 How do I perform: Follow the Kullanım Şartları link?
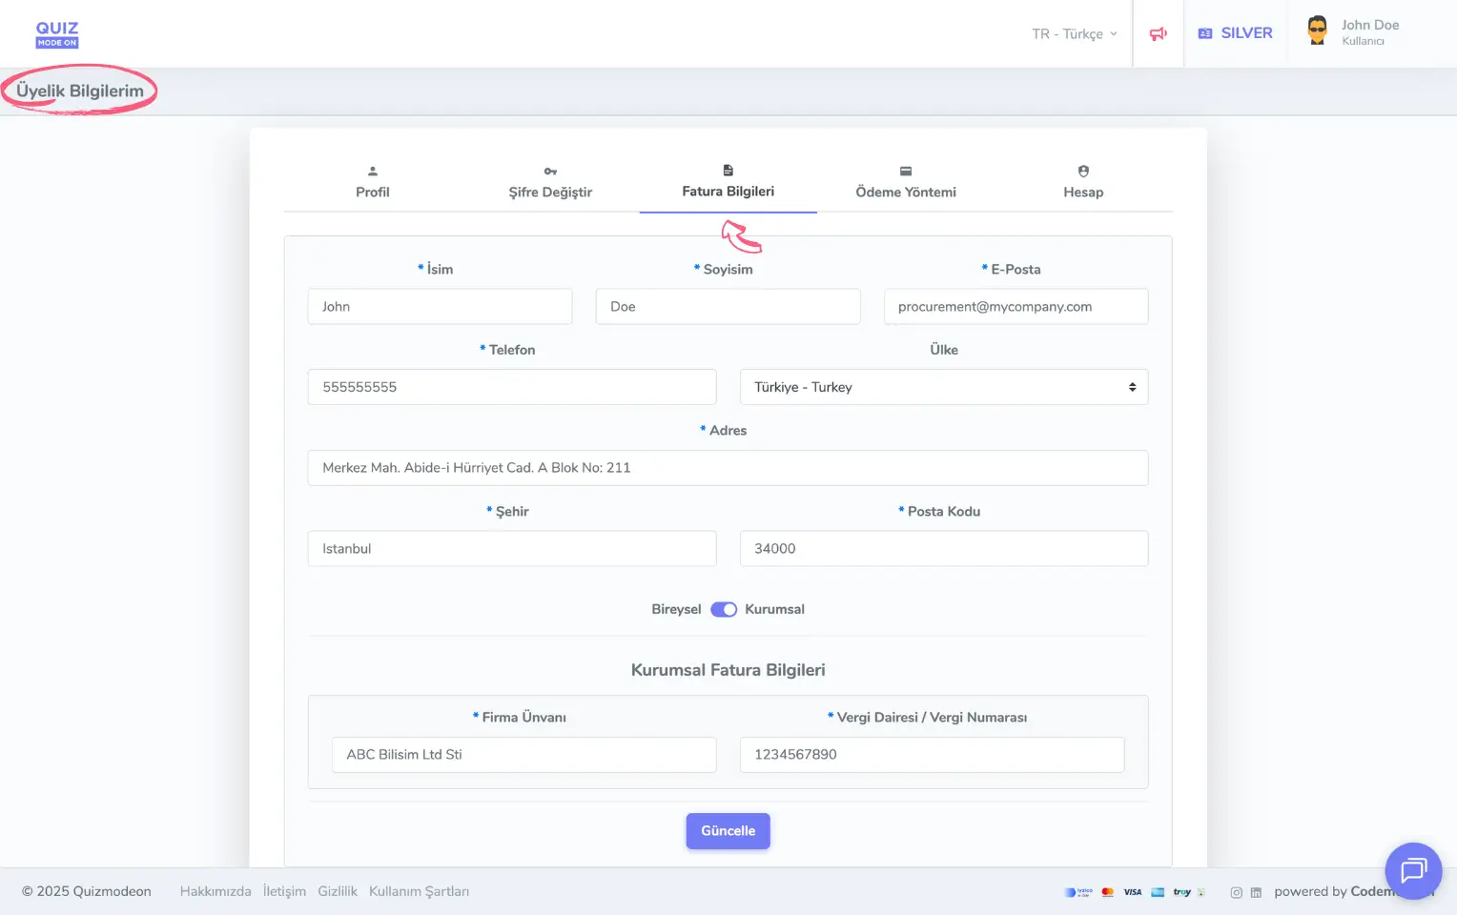419,892
